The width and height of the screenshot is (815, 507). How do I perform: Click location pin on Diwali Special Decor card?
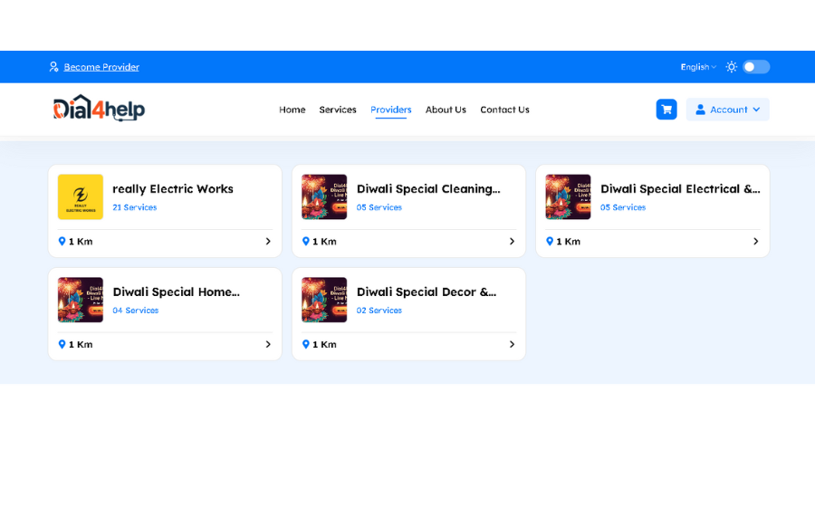point(306,345)
